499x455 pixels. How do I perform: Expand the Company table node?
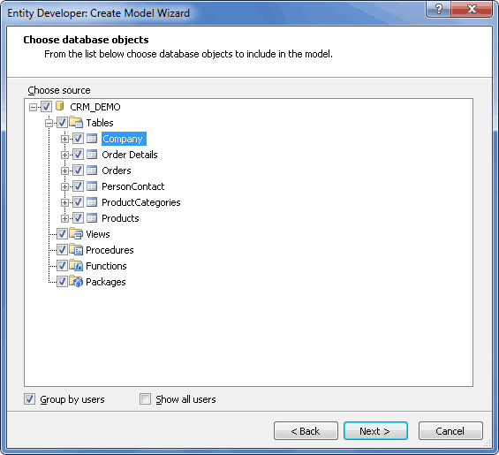point(64,139)
